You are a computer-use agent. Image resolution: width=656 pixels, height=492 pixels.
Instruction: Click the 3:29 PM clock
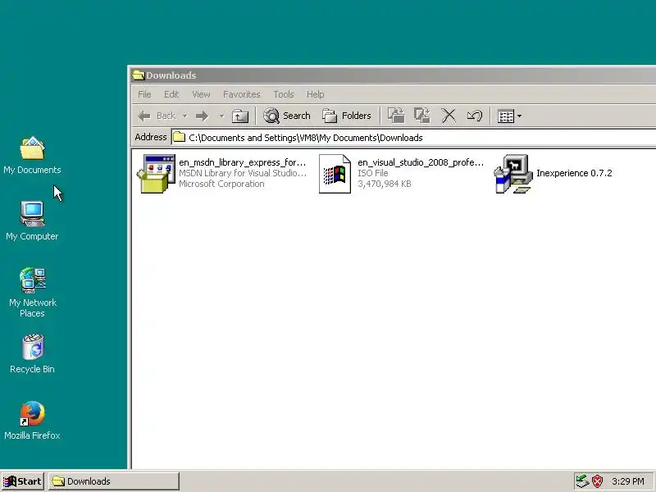point(627,481)
